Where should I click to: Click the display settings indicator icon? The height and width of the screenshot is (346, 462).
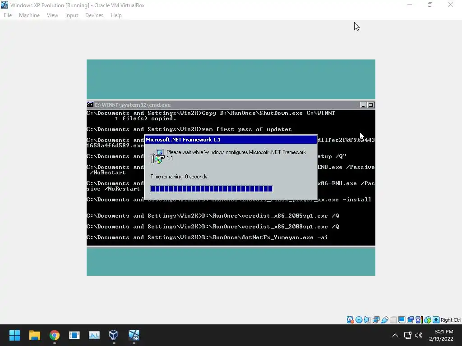(402, 320)
